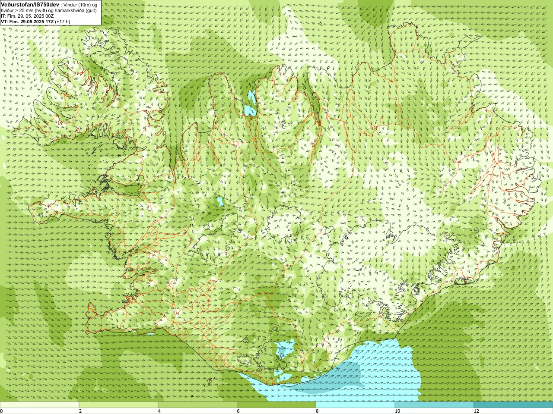Click the 2–4 m/s light green legend swatch
This screenshot has height=414, width=553.
tap(118, 405)
